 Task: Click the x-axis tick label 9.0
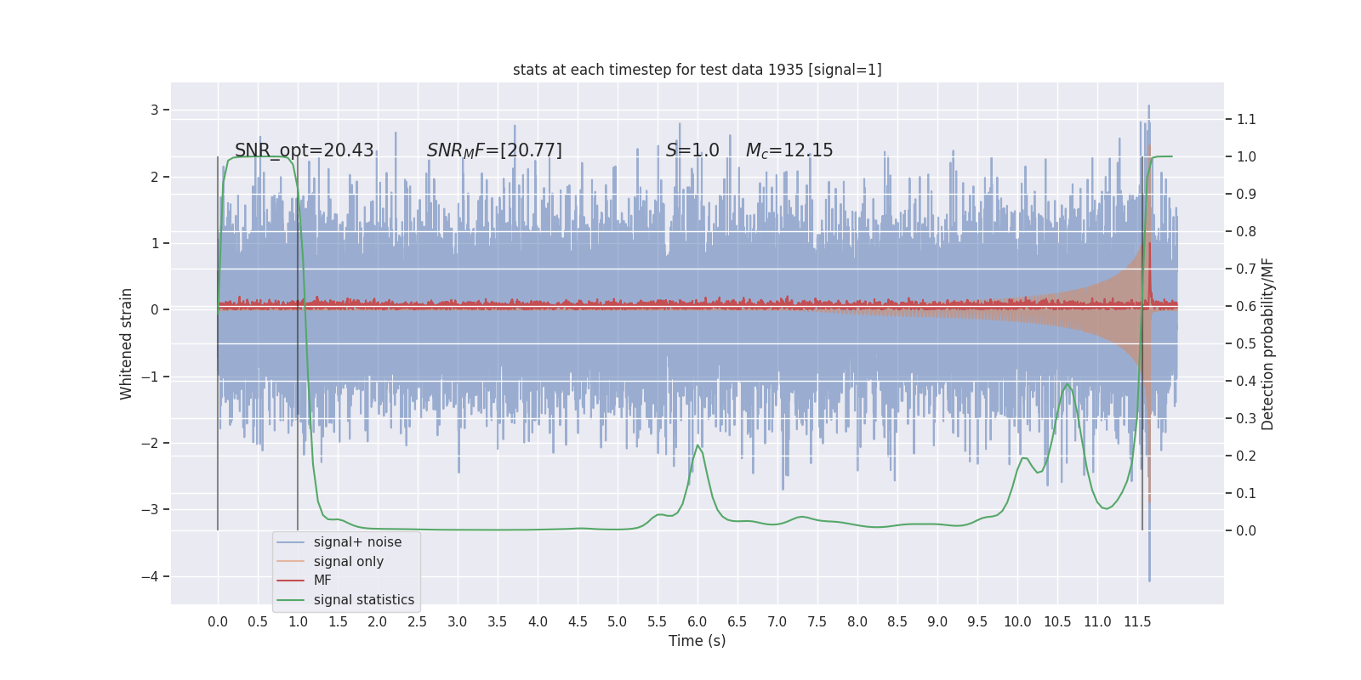[937, 622]
